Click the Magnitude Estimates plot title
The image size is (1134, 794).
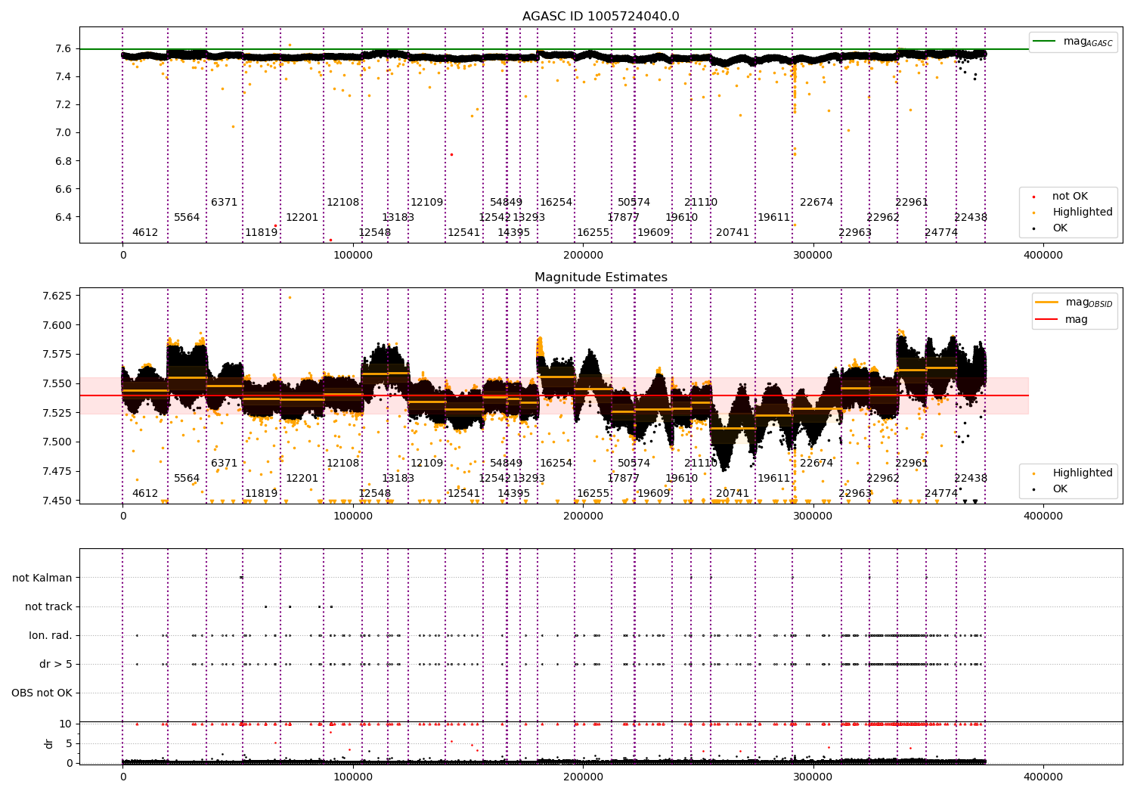point(600,278)
